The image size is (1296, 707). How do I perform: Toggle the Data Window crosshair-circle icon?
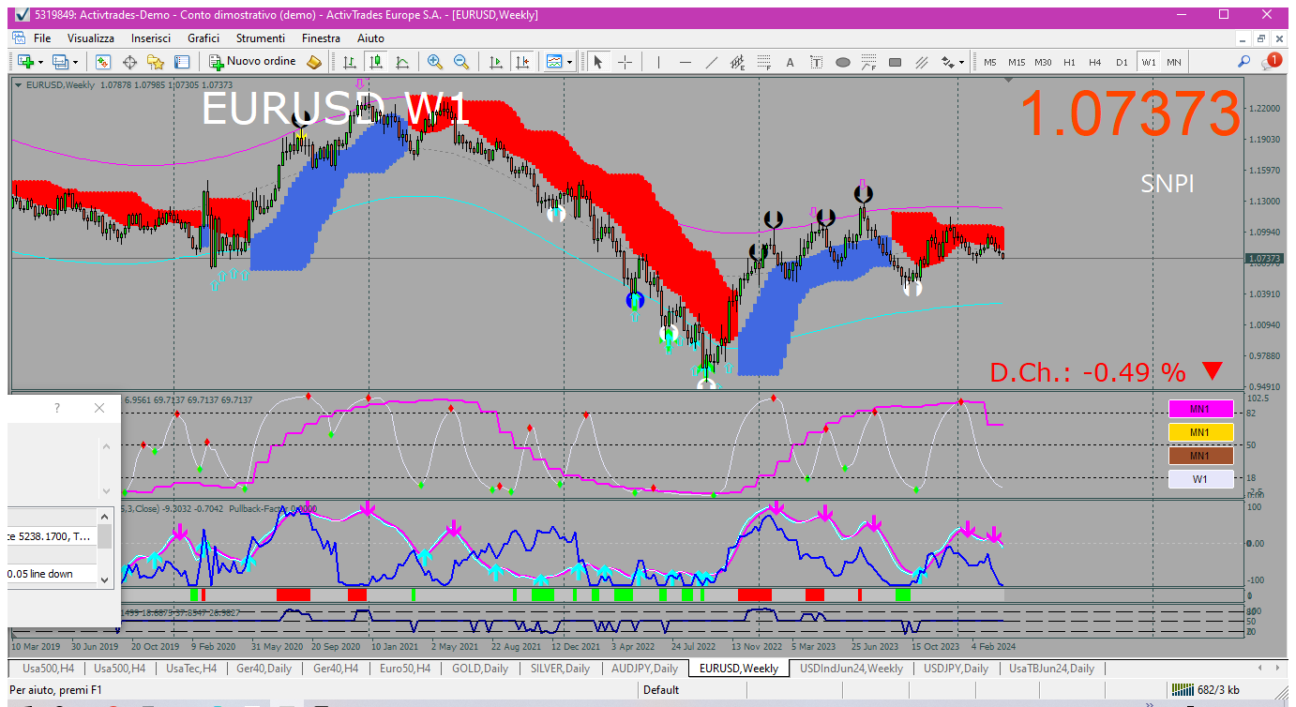click(x=129, y=62)
